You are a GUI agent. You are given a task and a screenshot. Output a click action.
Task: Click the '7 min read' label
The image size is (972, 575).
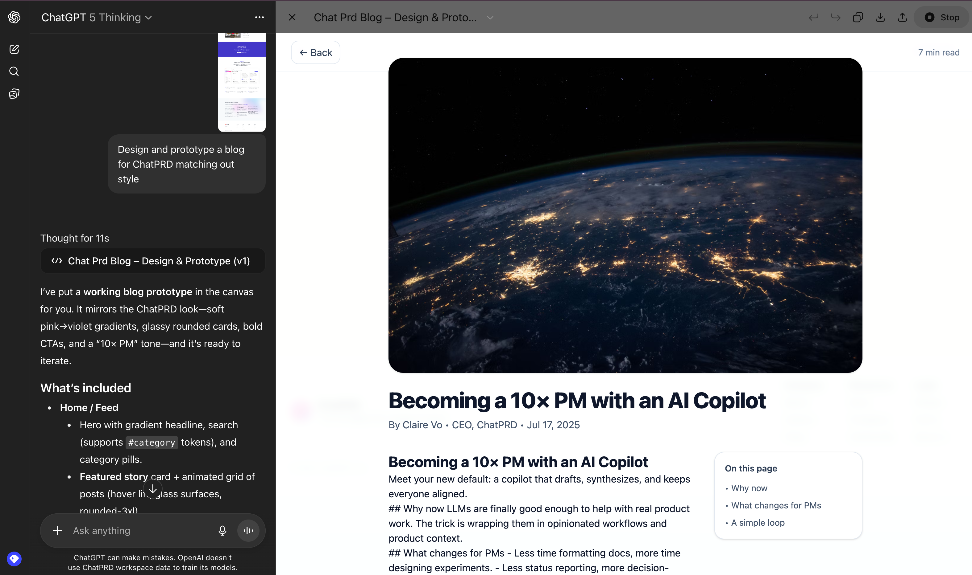click(x=939, y=52)
